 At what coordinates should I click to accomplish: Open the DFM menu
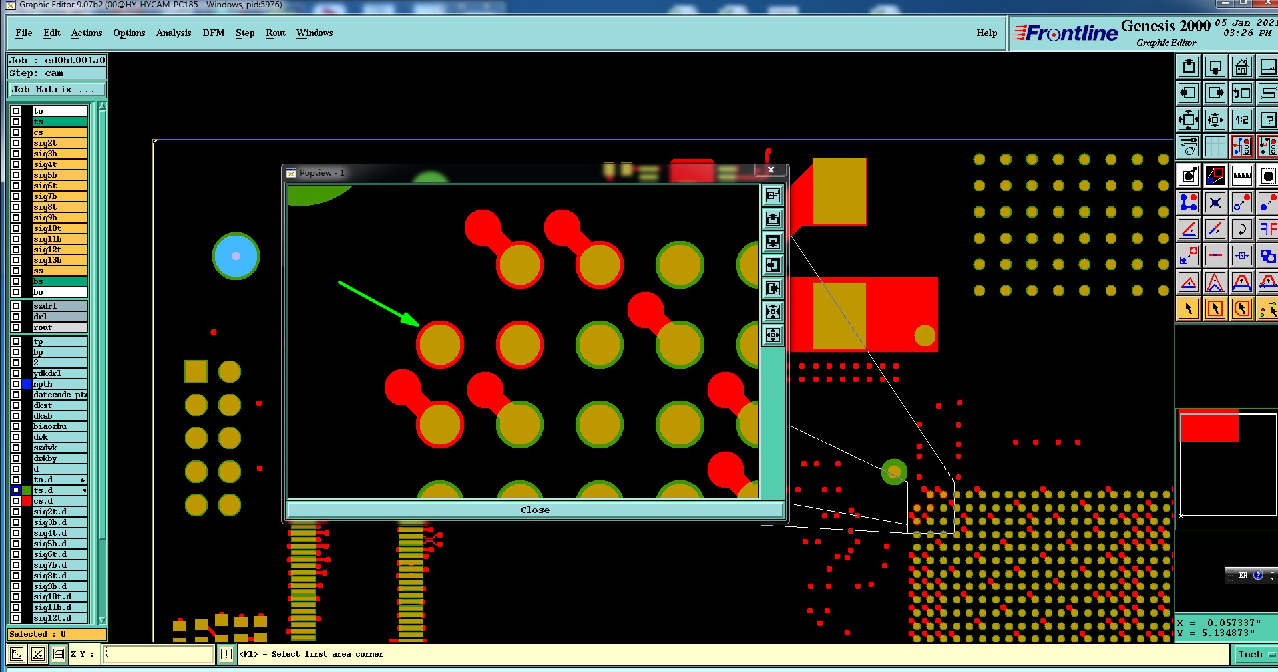point(214,33)
